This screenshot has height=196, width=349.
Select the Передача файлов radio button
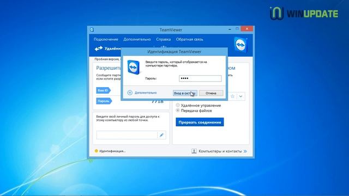click(178, 111)
